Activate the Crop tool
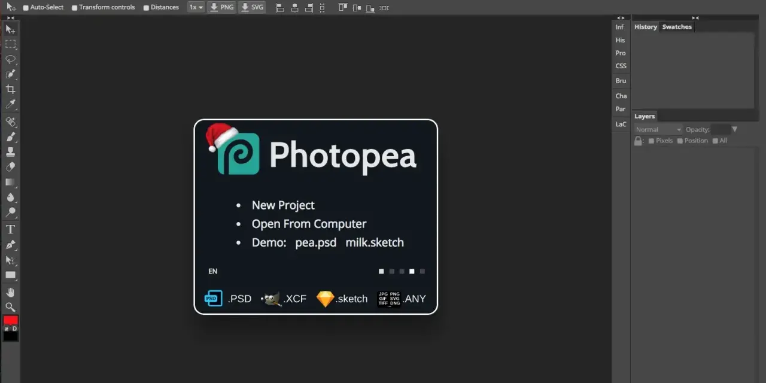This screenshot has width=766, height=383. (x=10, y=89)
